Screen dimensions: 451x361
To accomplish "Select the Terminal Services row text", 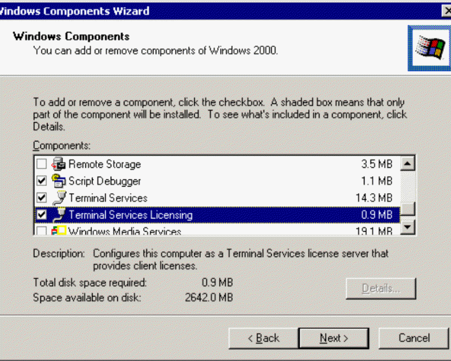I will pos(108,198).
